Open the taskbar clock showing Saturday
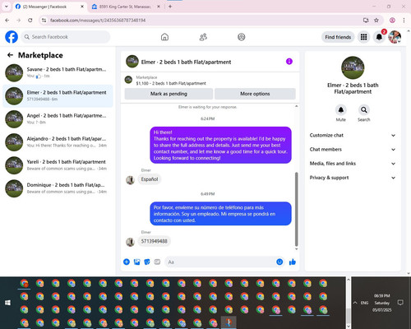 click(382, 303)
